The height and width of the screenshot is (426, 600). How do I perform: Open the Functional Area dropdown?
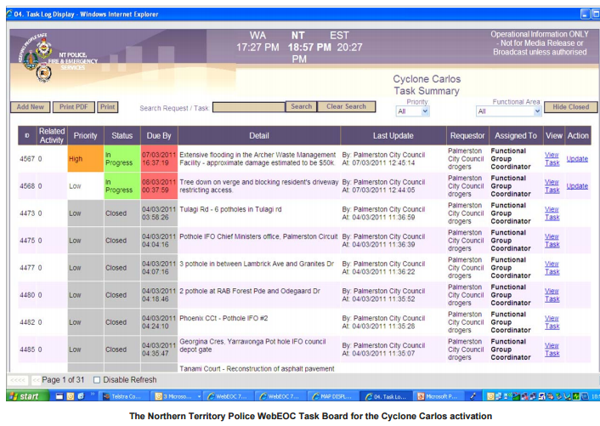point(508,111)
